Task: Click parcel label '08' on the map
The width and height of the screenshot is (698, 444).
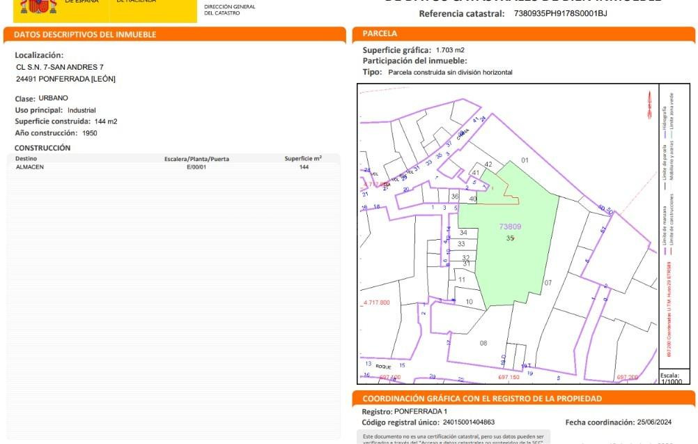Action: (x=483, y=344)
